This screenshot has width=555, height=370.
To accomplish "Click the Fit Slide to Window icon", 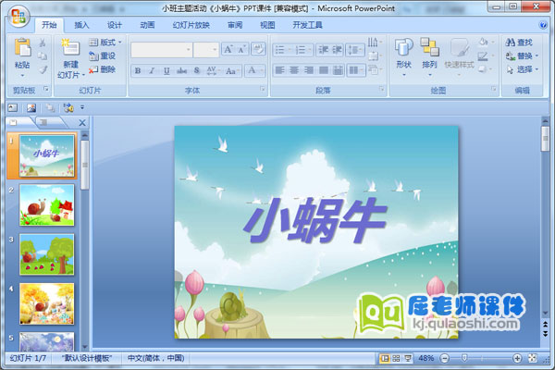I will click(533, 358).
